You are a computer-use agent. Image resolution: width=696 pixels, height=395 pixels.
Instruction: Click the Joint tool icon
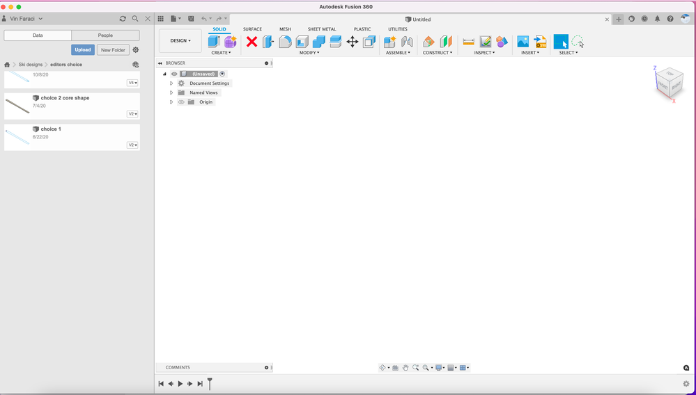click(x=407, y=42)
